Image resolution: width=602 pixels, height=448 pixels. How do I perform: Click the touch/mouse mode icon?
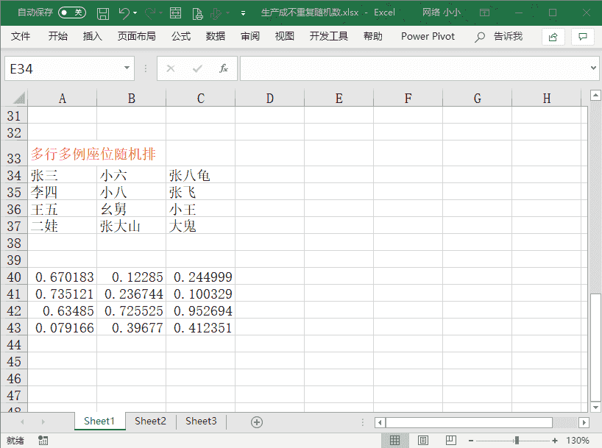[216, 14]
